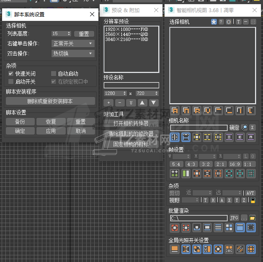Open the question mark help icon
The width and height of the screenshot is (263, 262).
click(x=221, y=22)
